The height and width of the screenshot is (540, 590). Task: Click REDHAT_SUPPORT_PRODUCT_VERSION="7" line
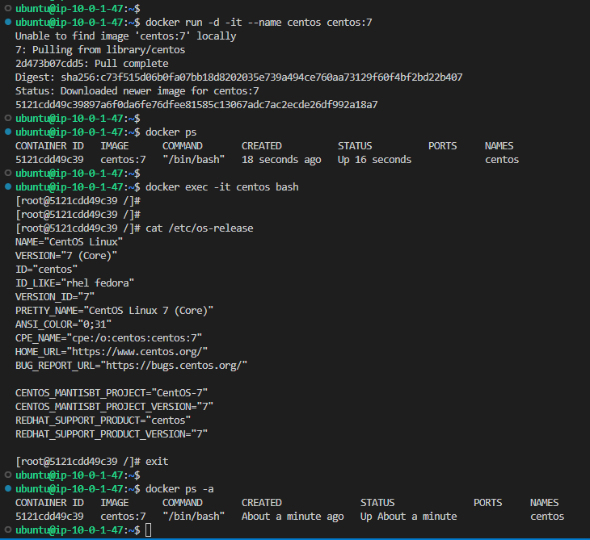[112, 434]
